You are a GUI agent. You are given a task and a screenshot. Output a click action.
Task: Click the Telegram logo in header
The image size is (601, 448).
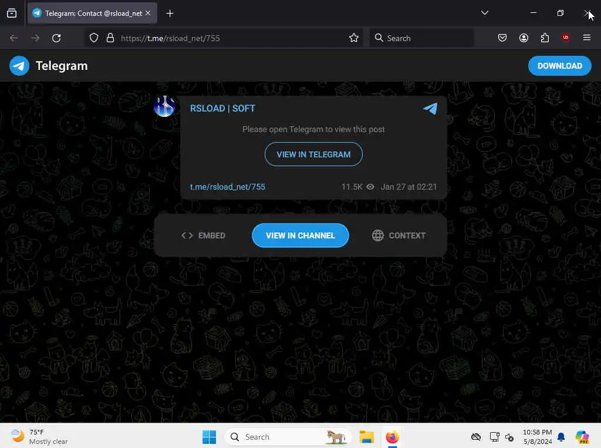coord(19,66)
